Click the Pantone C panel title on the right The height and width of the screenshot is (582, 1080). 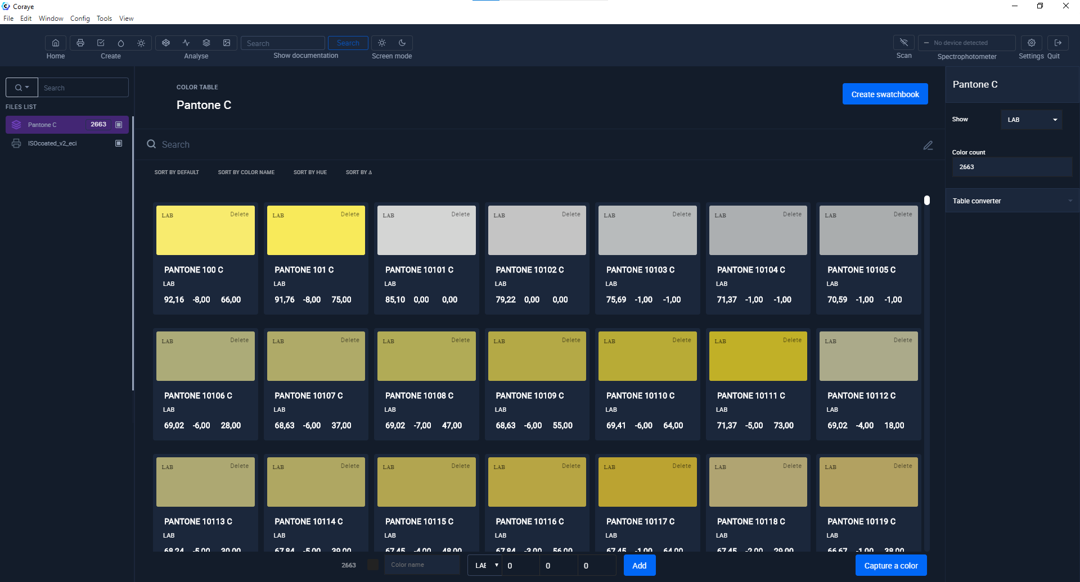coord(975,84)
